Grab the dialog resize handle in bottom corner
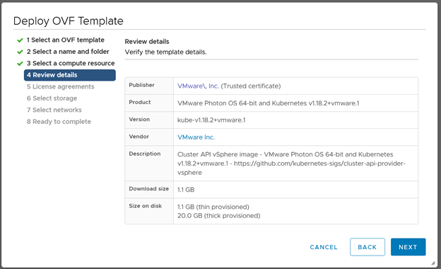This screenshot has height=269, width=441. (x=433, y=263)
